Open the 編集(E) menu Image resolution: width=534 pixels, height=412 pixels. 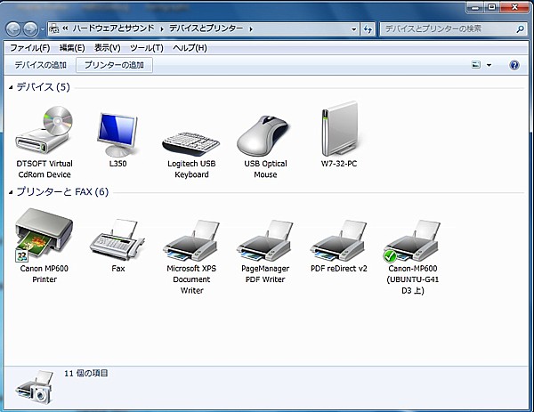pos(72,48)
